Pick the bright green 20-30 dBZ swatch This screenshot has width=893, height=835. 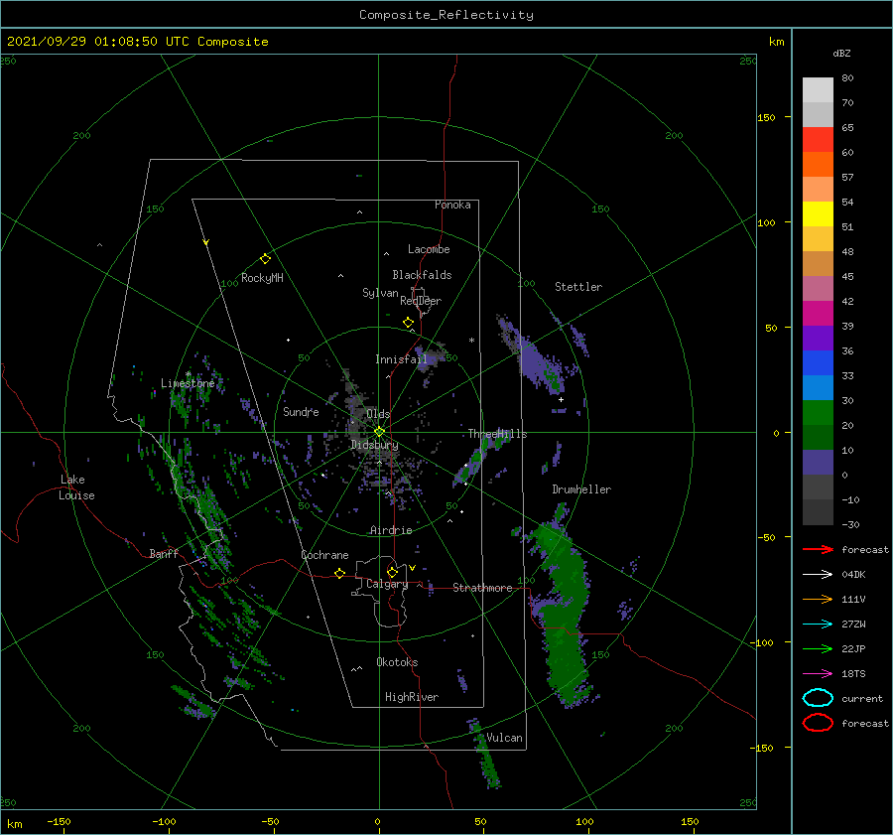pos(818,413)
